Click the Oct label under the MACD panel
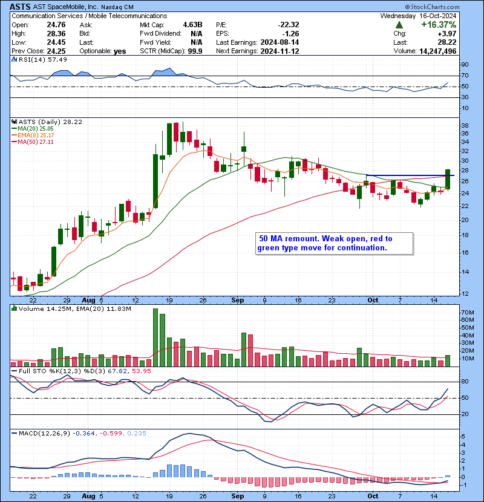 click(373, 496)
